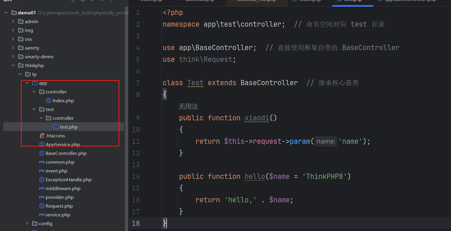
Task: Select the controller folder label above test.php
Action: pyautogui.click(x=63, y=118)
